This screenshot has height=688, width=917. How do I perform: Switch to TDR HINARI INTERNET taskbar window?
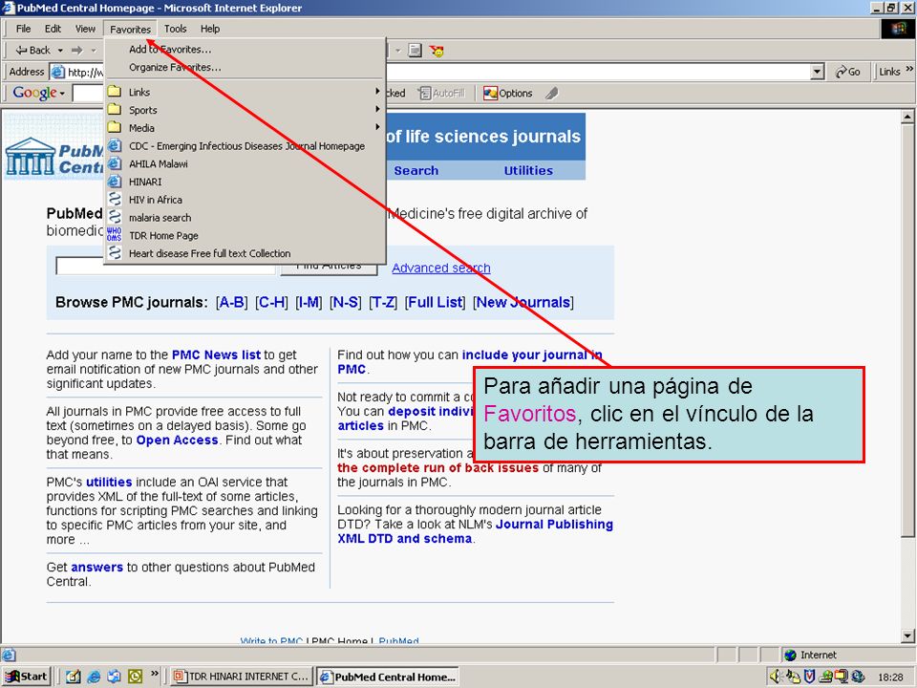(241, 677)
